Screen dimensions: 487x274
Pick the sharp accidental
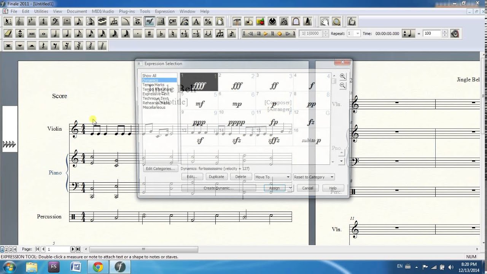150,33
